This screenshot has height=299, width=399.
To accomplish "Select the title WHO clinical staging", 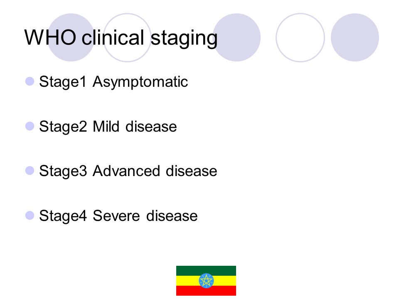I will 121,38.
